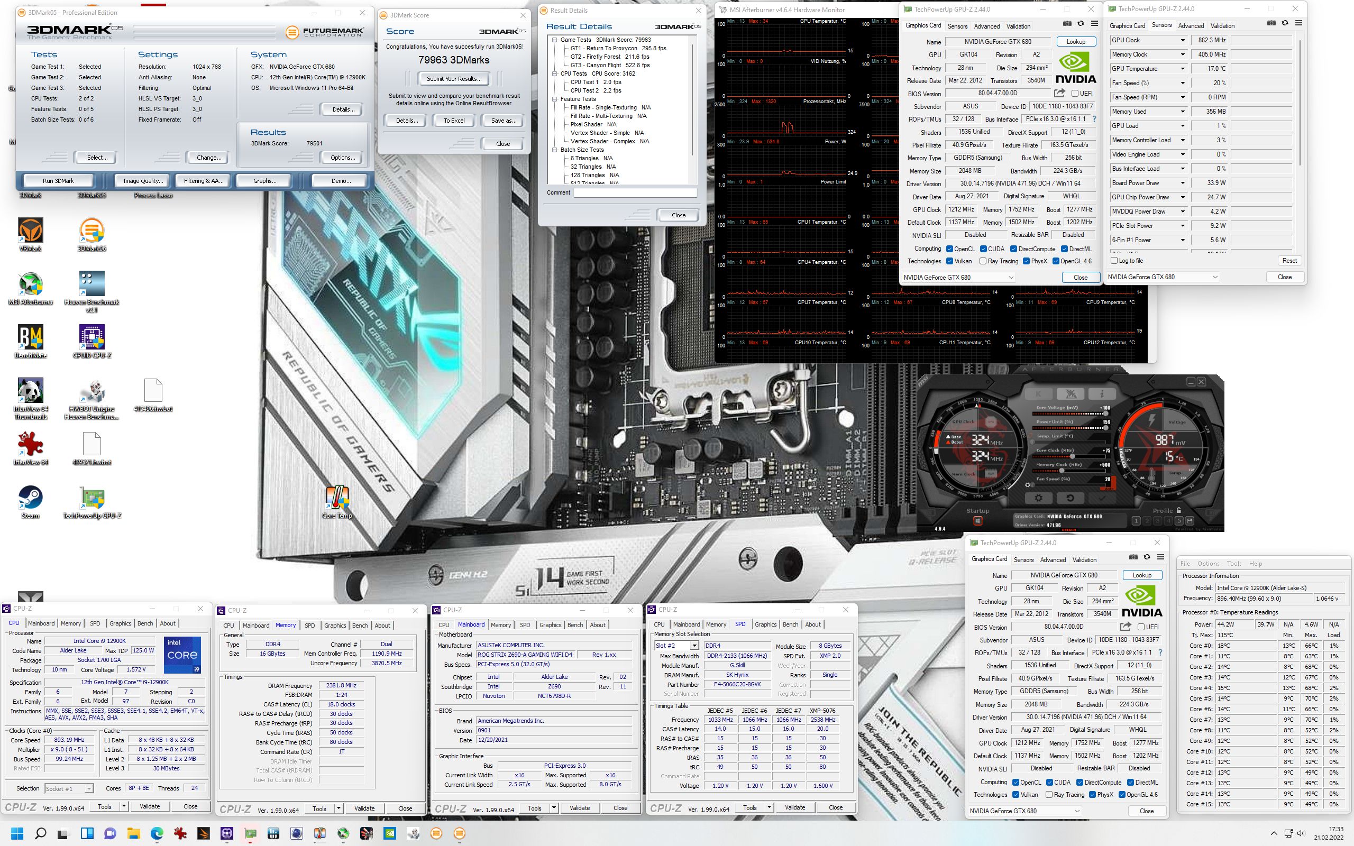Image resolution: width=1354 pixels, height=846 pixels.
Task: Click Submit Your Results in 3DMark Score
Action: click(x=454, y=79)
